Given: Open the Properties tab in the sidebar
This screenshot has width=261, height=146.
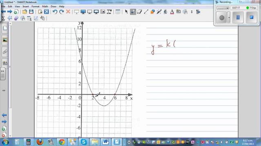Looking at the screenshot, I should pyautogui.click(x=5, y=63).
